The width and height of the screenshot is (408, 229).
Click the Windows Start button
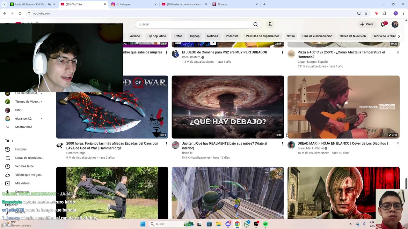pyautogui.click(x=143, y=224)
